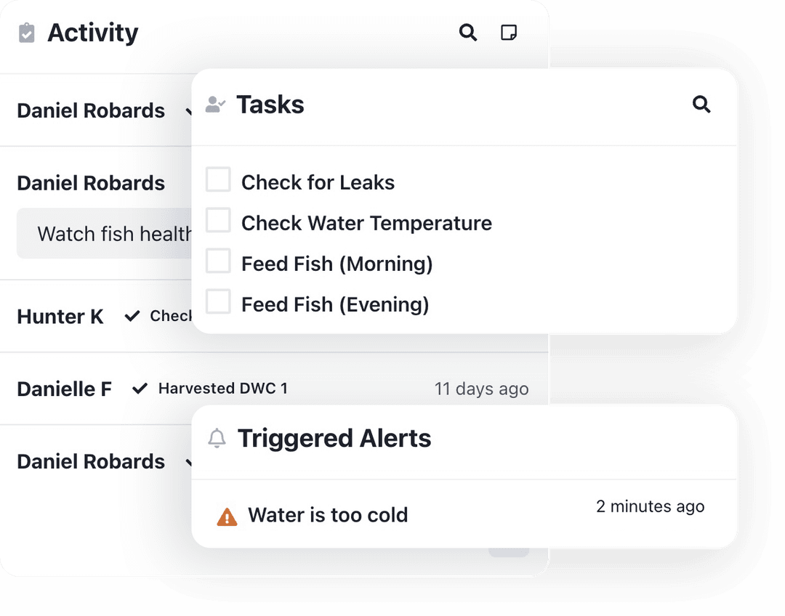Click the 11 days ago timestamp
785x616 pixels.
(x=481, y=389)
